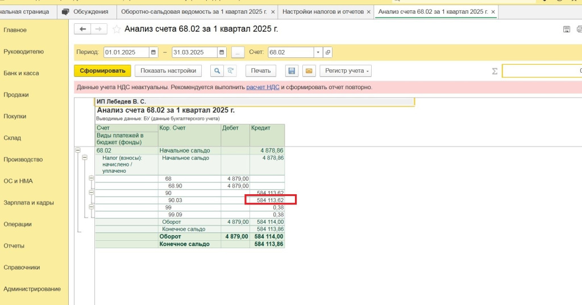This screenshot has height=305, width=582.
Task: Switch to Оборотно-сальдовая ведомость tab
Action: click(194, 12)
